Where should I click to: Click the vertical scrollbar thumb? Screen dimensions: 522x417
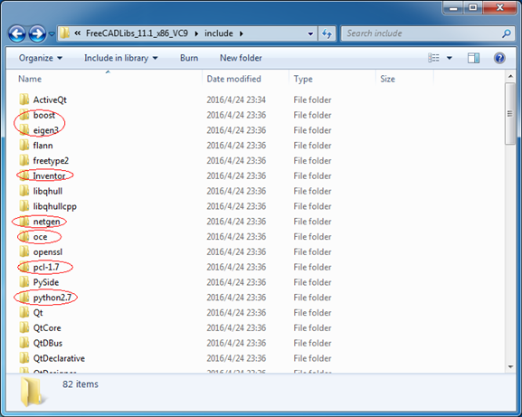coord(510,113)
